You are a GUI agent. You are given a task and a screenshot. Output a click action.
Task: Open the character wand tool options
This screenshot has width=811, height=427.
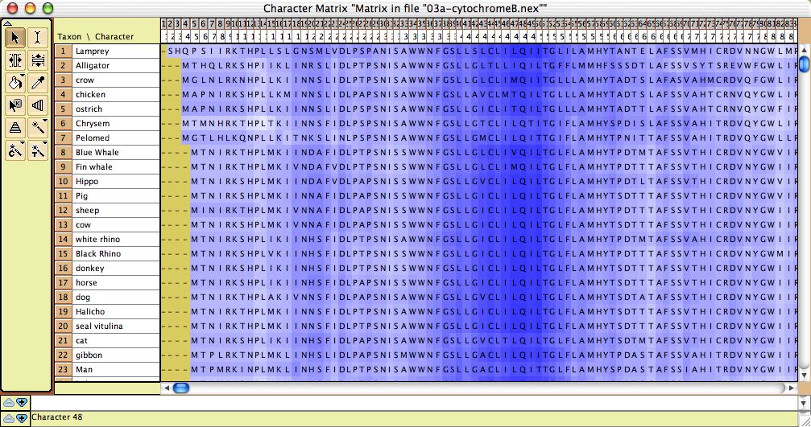(x=14, y=150)
